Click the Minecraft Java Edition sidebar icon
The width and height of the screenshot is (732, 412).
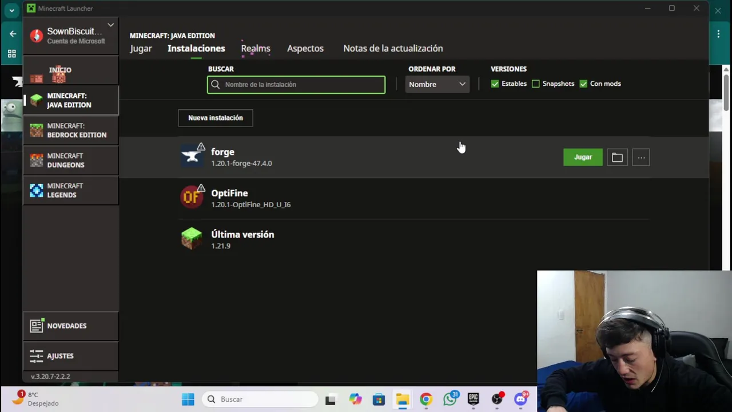[37, 100]
